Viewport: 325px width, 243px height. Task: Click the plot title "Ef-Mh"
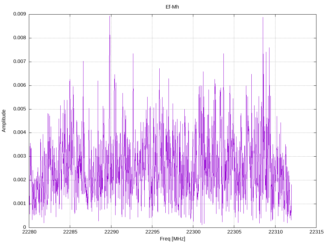[x=172, y=7]
